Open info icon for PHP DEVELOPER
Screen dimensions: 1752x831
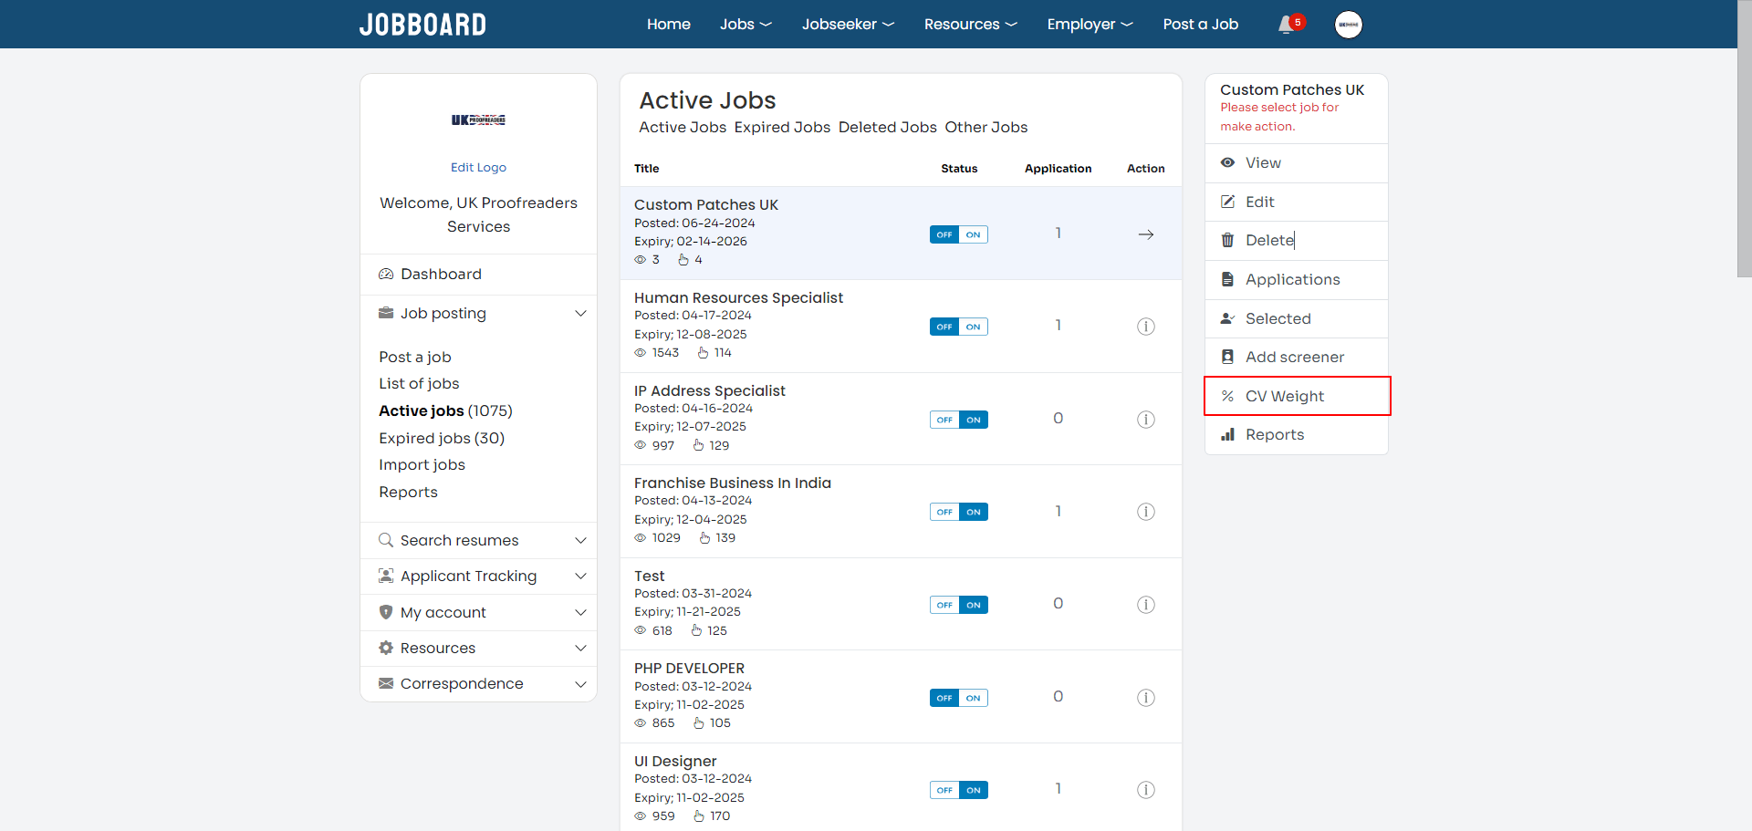(x=1146, y=698)
